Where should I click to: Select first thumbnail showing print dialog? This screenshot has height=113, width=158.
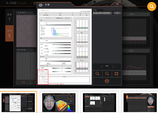point(18,102)
